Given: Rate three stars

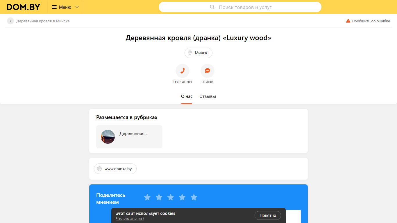Looking at the screenshot, I should tap(171, 197).
